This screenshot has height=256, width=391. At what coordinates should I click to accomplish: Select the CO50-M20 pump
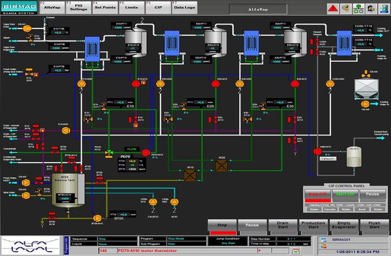click(330, 84)
